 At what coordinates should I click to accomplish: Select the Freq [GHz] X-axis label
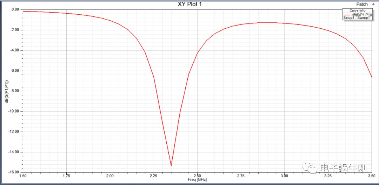click(x=198, y=180)
